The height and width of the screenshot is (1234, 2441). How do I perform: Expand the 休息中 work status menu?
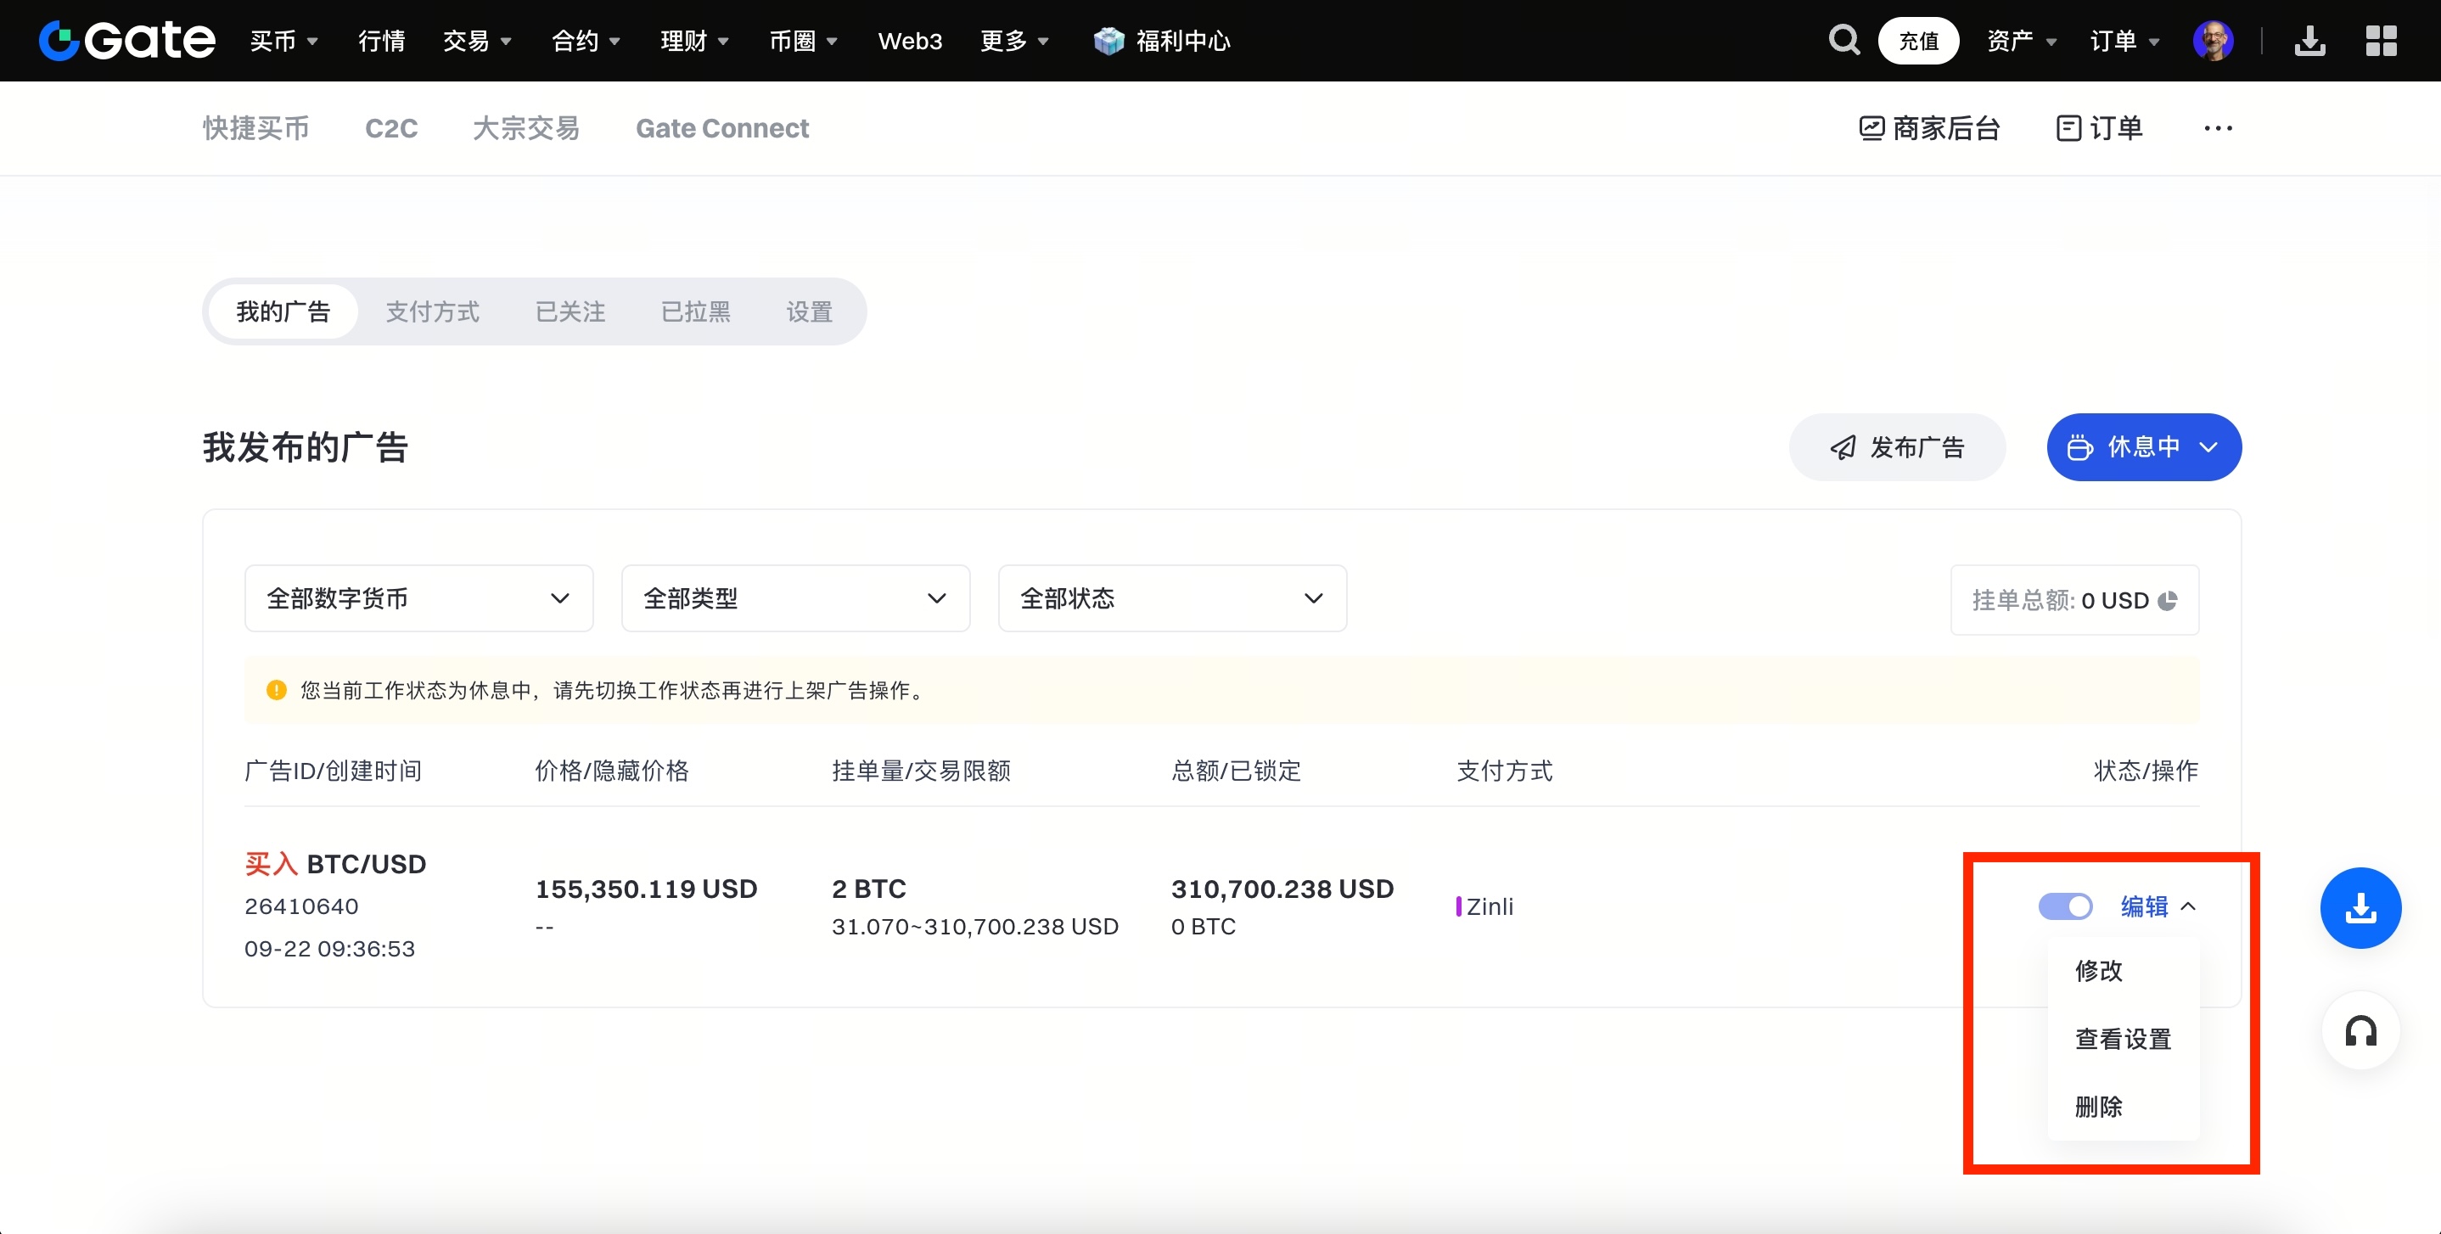(x=2143, y=447)
